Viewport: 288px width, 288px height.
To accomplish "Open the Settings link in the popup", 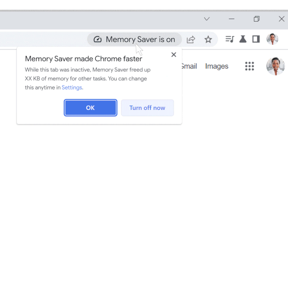I will point(72,88).
